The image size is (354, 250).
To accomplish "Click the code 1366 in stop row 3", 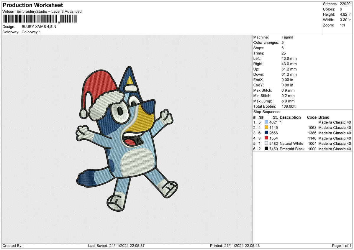I will [312, 133].
